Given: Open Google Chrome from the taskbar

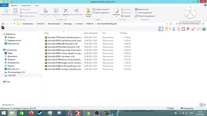Looking at the screenshot, I should (88, 113).
